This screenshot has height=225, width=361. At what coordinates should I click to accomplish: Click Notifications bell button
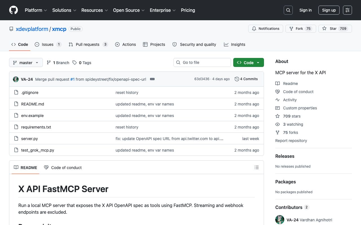(265, 29)
